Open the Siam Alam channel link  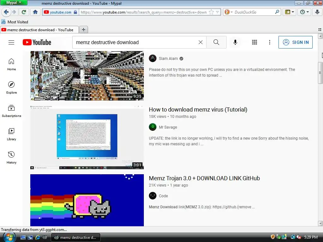[168, 58]
